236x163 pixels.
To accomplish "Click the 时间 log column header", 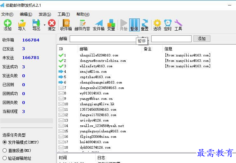I will coord(63,158).
